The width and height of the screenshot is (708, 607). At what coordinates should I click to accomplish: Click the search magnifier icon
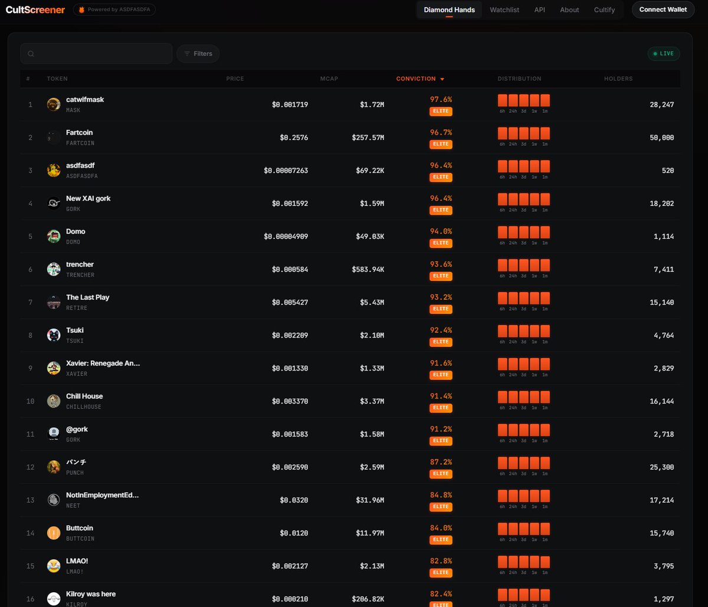coord(31,54)
